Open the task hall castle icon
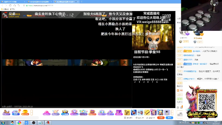The width and height of the screenshot is (222, 125). coord(6,112)
